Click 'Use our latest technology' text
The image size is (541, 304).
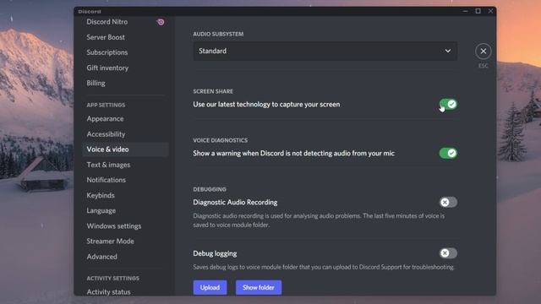(266, 105)
